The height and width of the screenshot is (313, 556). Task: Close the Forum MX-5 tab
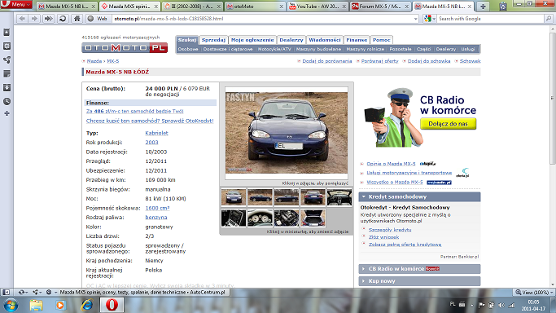tap(407, 7)
